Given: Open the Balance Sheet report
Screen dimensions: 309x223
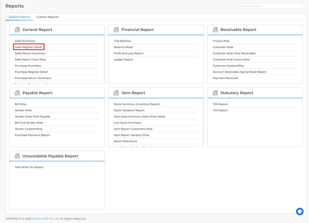Looking at the screenshot, I should pos(123,47).
